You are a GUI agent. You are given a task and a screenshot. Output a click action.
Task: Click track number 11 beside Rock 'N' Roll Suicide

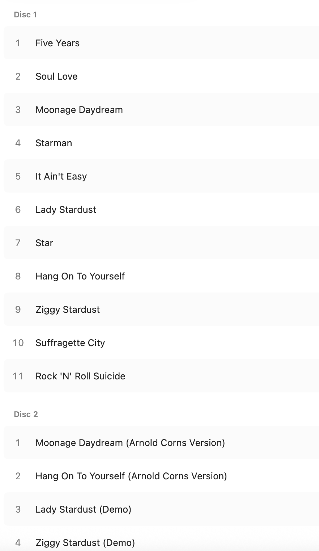(x=18, y=376)
